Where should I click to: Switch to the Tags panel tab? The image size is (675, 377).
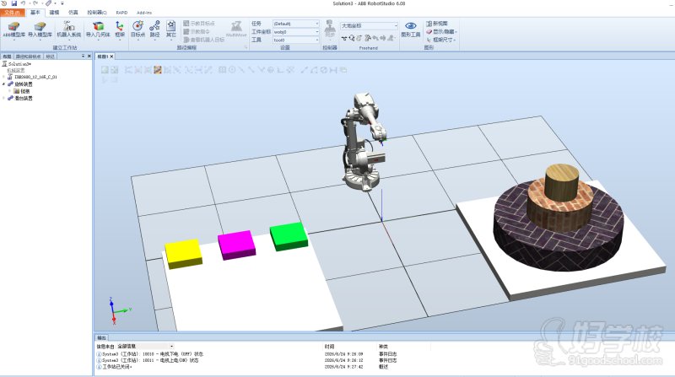point(51,57)
